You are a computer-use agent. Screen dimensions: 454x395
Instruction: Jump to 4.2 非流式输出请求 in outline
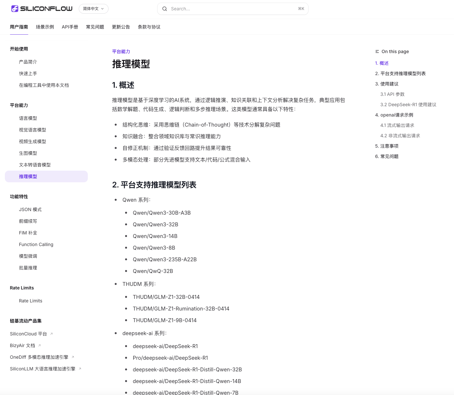point(400,136)
